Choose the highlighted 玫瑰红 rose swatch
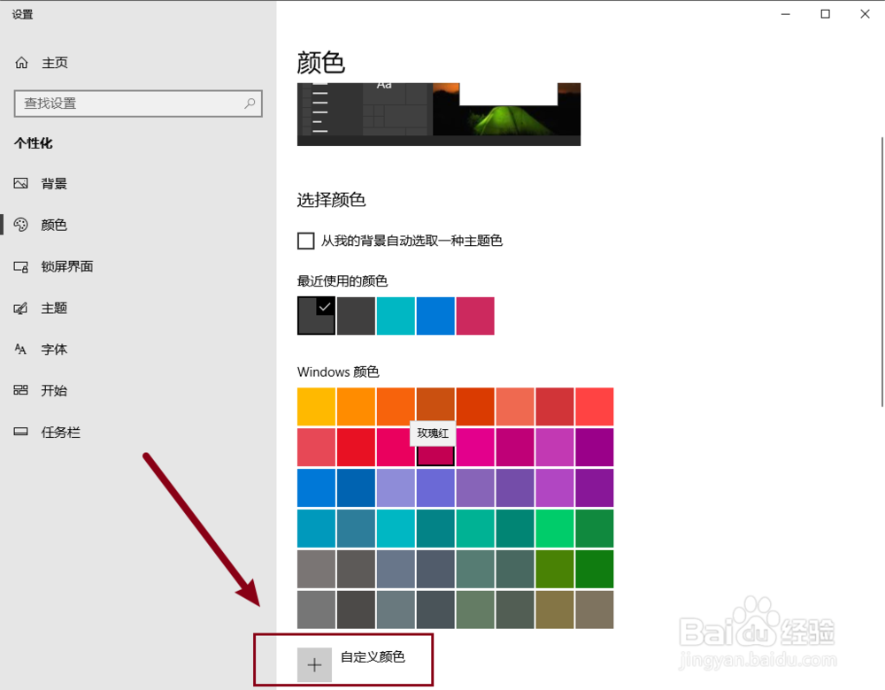The image size is (885, 690). tap(435, 455)
